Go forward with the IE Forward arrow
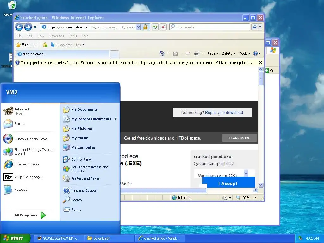Screen dimensions: 324x243 [28, 27]
